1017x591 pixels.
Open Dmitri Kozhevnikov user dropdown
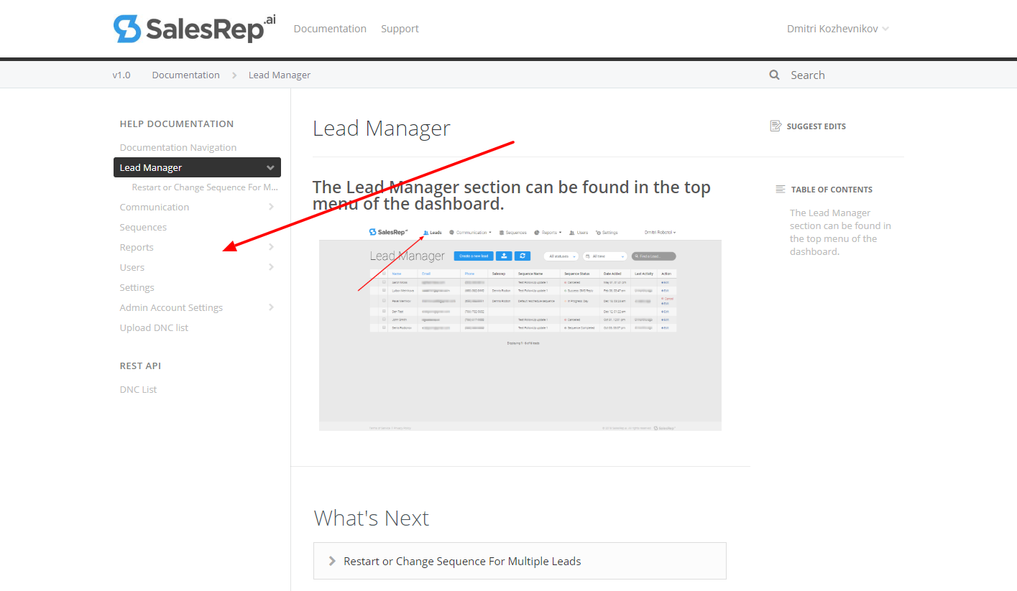pos(838,29)
